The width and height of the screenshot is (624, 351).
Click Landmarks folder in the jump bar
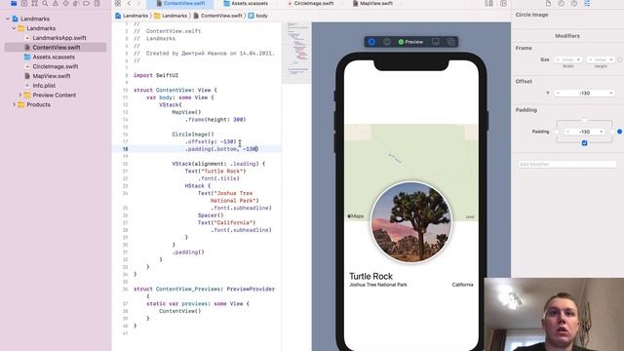tap(171, 16)
